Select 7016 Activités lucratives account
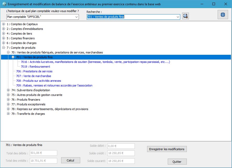The image size is (232, 168). coord(95,62)
